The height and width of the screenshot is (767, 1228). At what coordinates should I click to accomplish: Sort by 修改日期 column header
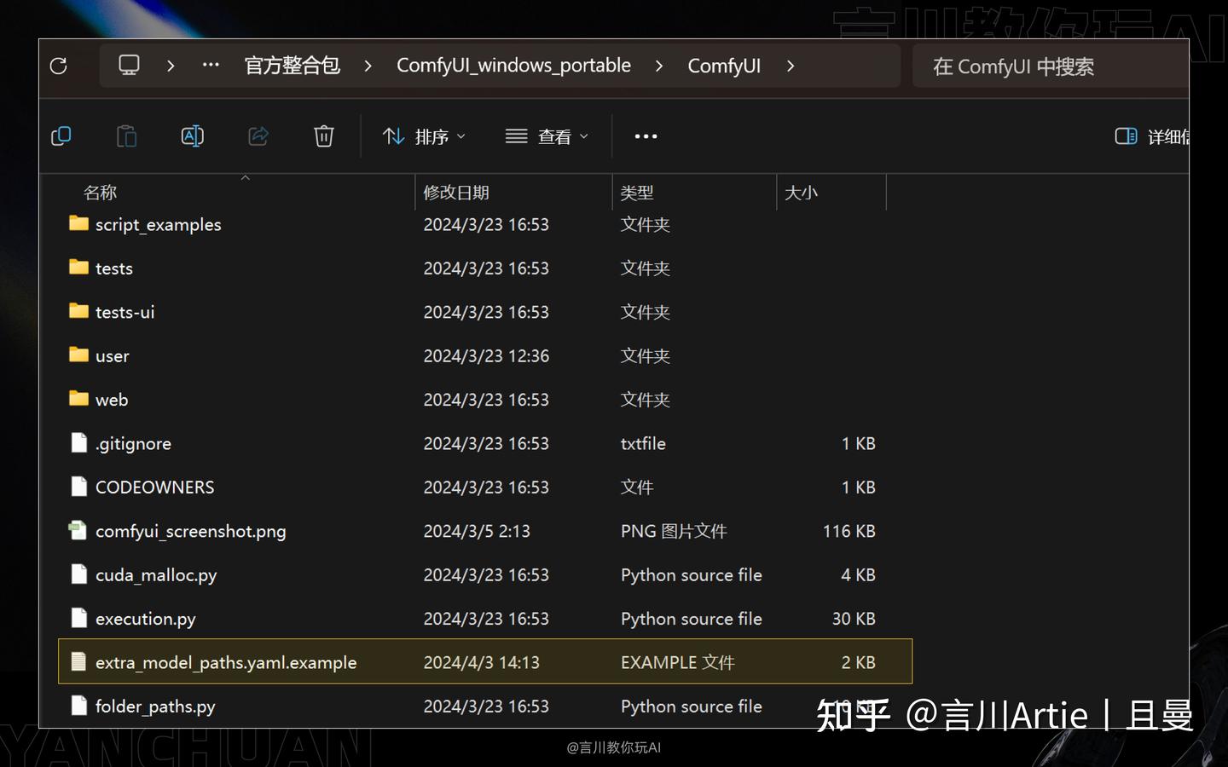(x=456, y=193)
